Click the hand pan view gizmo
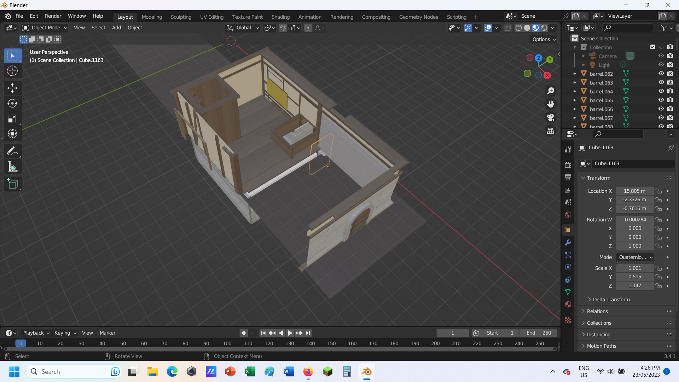The height and width of the screenshot is (382, 679). (x=551, y=104)
